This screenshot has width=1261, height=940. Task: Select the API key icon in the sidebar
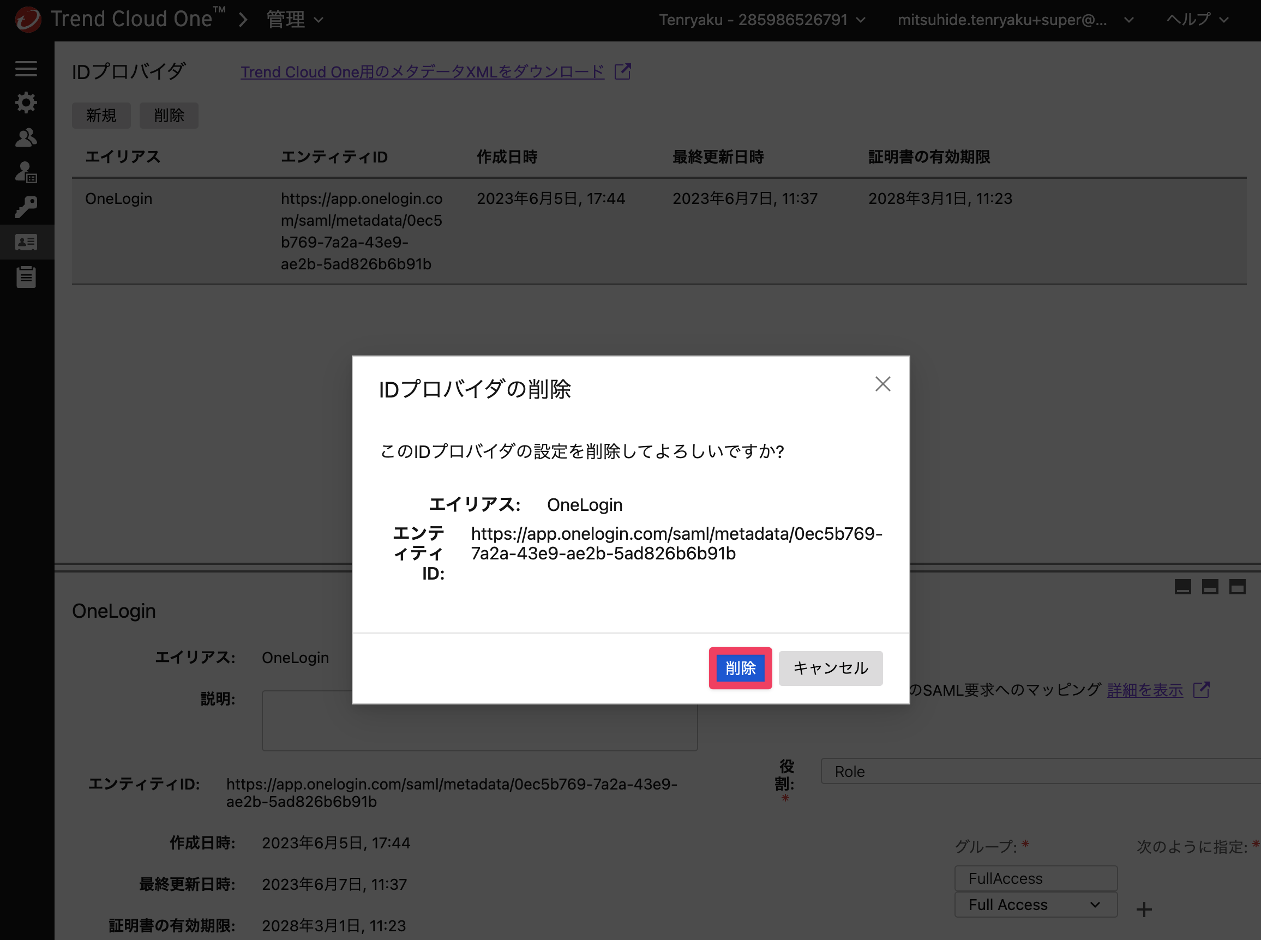[26, 207]
